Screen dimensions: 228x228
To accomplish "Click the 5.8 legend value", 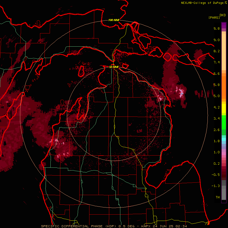I will [217, 85].
